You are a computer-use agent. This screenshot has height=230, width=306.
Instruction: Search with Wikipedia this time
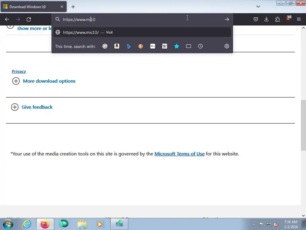[x=165, y=46]
